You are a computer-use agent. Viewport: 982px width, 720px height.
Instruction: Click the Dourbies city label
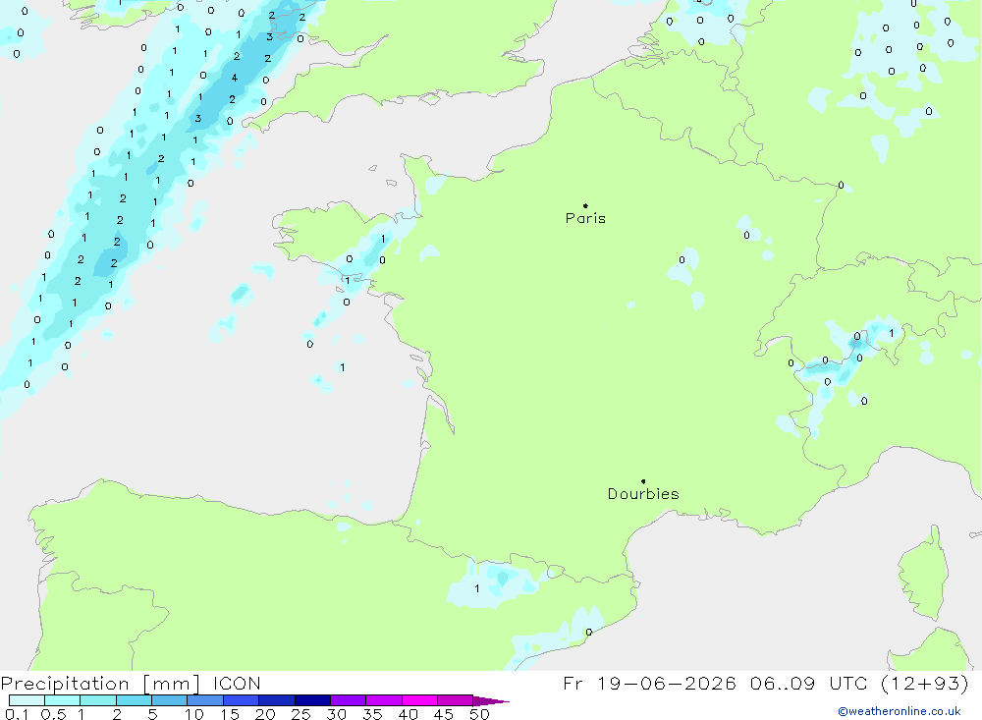pyautogui.click(x=643, y=494)
